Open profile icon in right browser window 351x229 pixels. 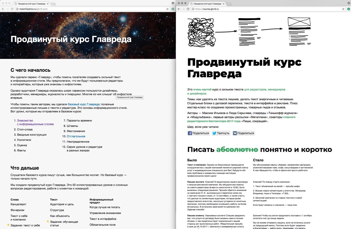(349, 3)
